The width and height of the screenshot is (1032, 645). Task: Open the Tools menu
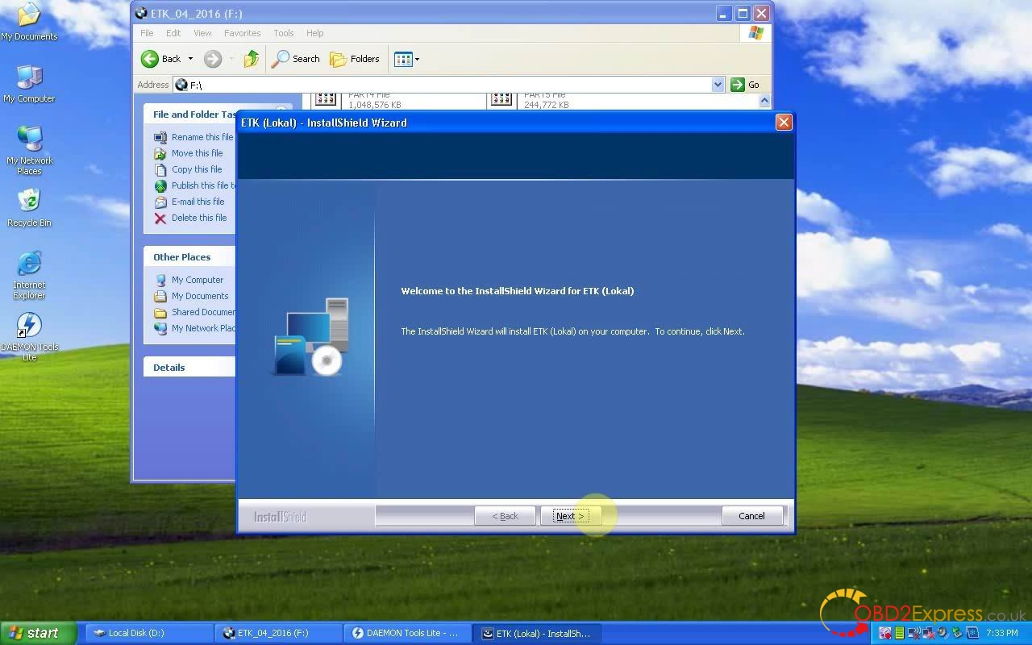click(284, 33)
